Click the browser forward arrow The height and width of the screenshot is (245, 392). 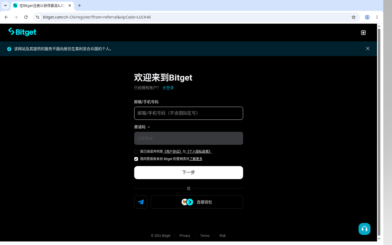coord(16,17)
